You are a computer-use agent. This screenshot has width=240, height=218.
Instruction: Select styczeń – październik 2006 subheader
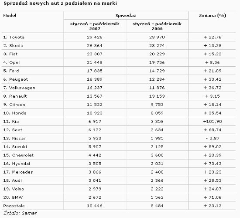[x=157, y=26]
